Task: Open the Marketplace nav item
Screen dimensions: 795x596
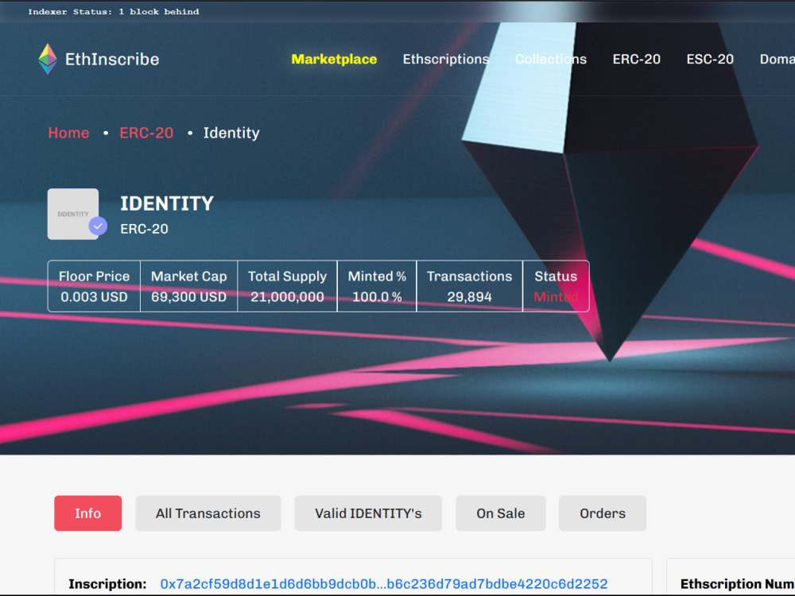Action: (334, 60)
